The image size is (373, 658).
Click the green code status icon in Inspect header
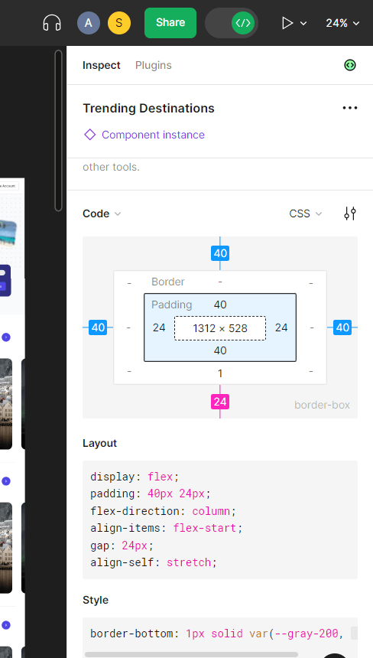tap(350, 65)
